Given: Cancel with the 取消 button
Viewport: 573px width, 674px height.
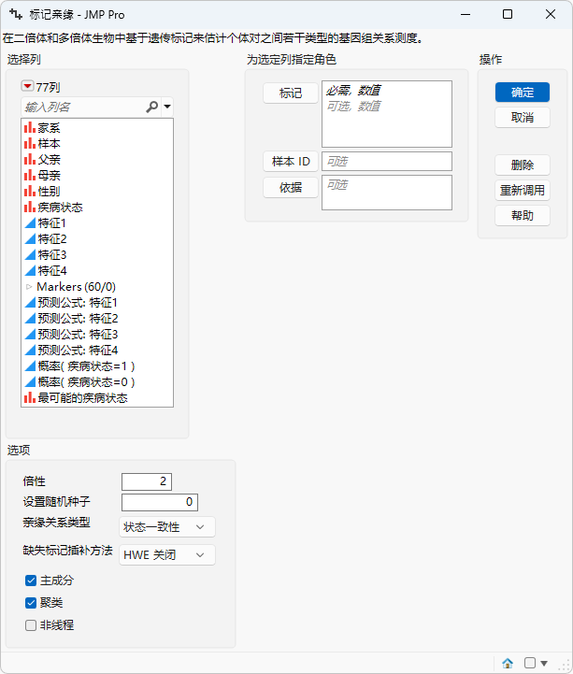Looking at the screenshot, I should (x=523, y=118).
